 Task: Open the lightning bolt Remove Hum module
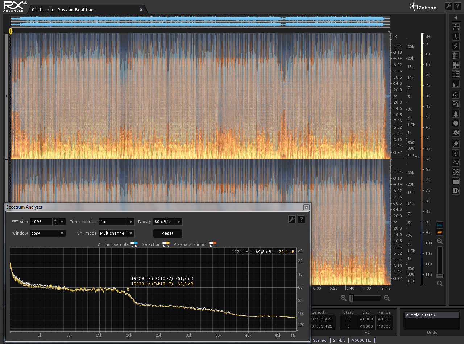click(456, 46)
